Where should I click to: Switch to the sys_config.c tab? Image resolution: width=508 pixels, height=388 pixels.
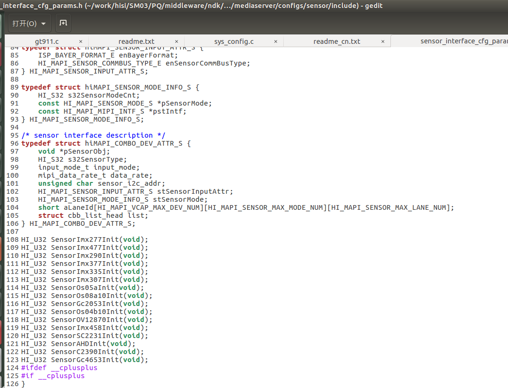point(234,41)
